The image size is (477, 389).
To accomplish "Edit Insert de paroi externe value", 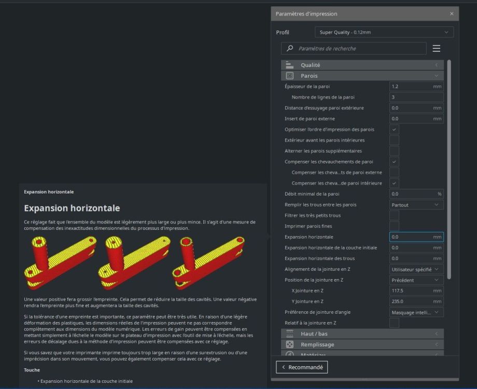I will pyautogui.click(x=416, y=119).
